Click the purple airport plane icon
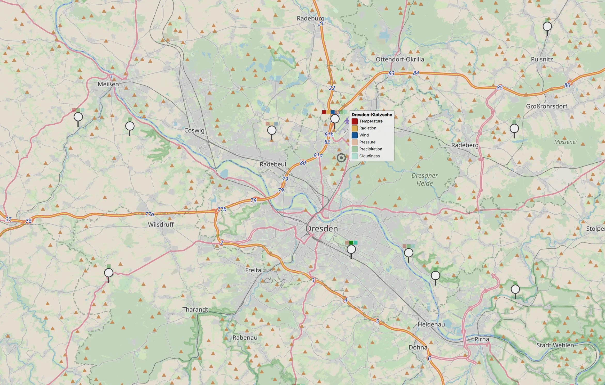This screenshot has width=605, height=385. [x=346, y=120]
